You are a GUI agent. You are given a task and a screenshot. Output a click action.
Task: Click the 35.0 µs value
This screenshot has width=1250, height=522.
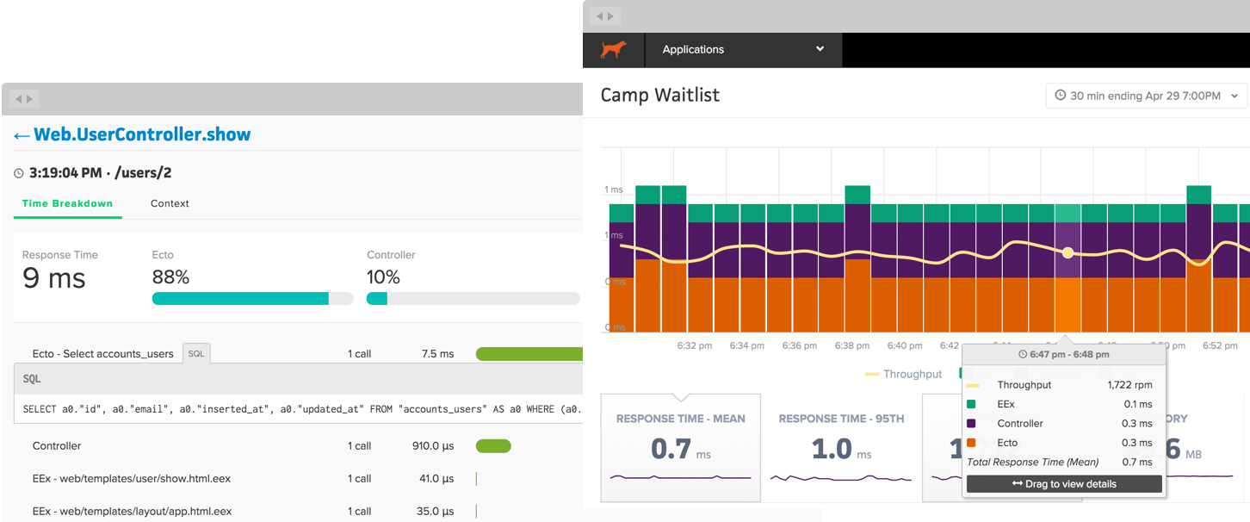436,511
